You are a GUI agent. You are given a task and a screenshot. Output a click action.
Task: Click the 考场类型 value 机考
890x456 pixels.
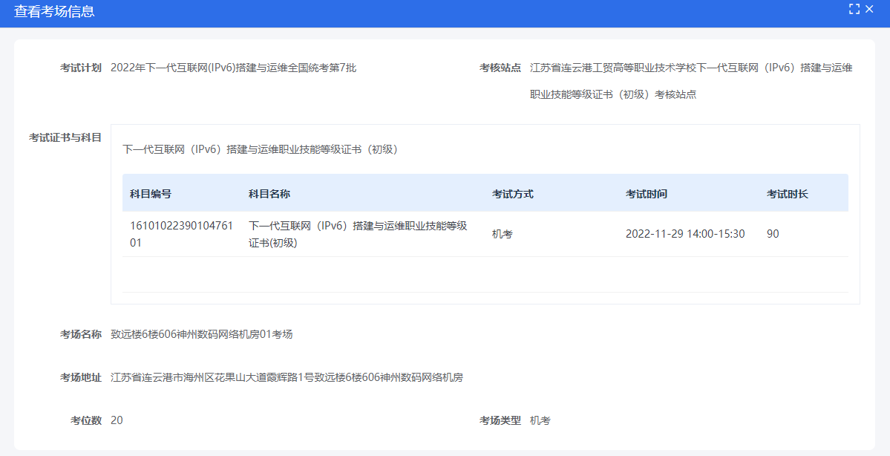click(540, 420)
